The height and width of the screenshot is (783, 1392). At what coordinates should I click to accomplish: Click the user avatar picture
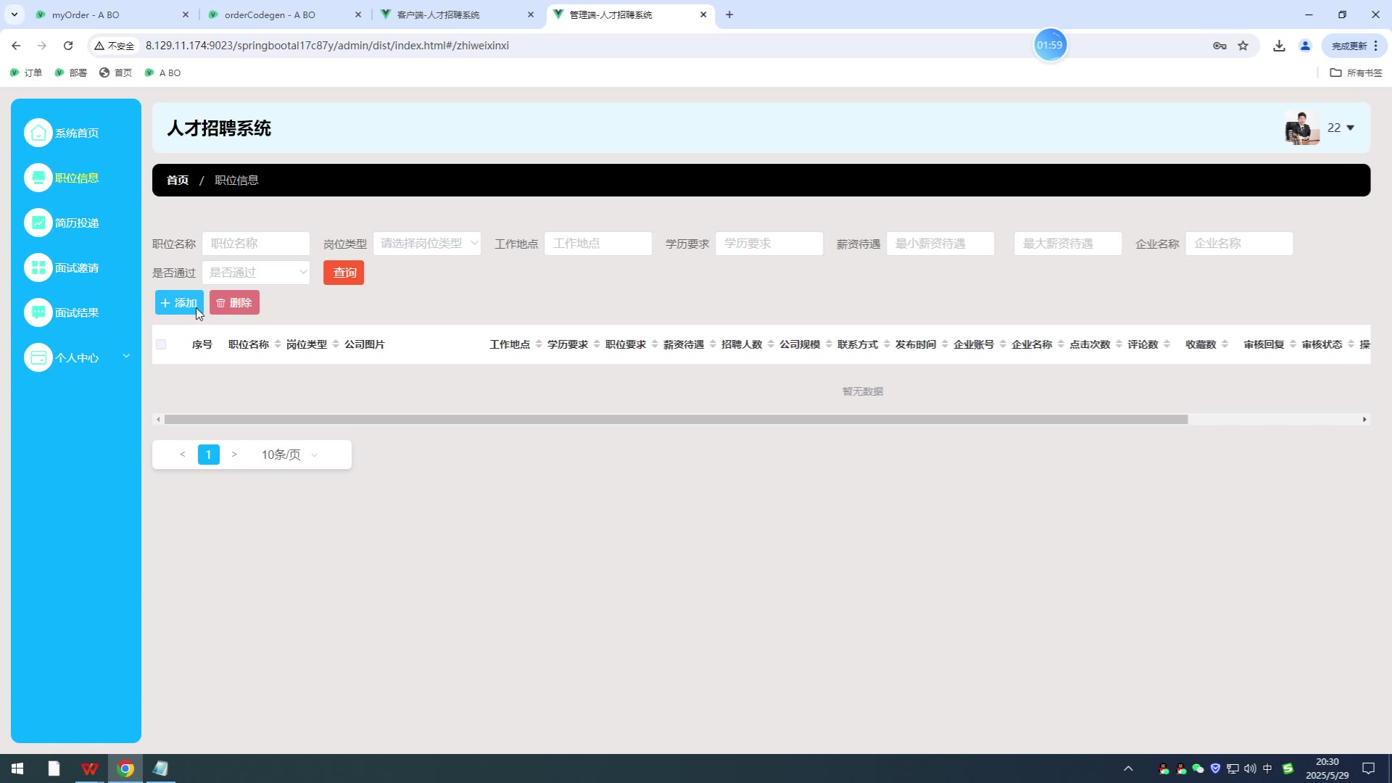pyautogui.click(x=1301, y=128)
